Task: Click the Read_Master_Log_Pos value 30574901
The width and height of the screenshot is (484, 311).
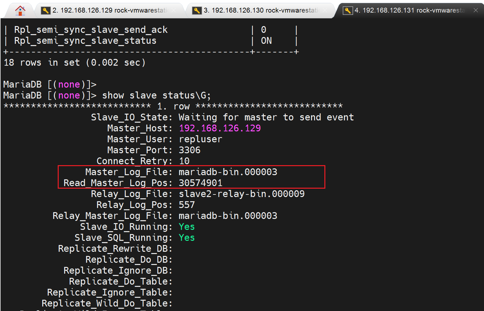Action: click(201, 183)
